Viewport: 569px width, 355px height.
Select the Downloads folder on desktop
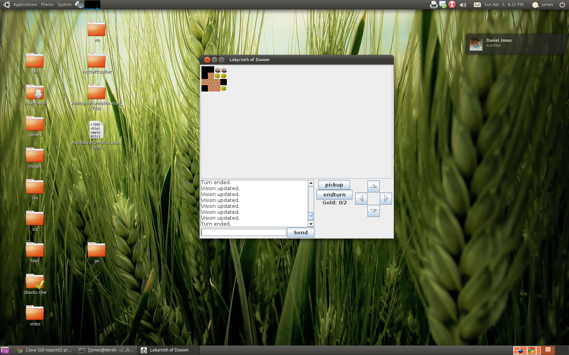point(35,93)
